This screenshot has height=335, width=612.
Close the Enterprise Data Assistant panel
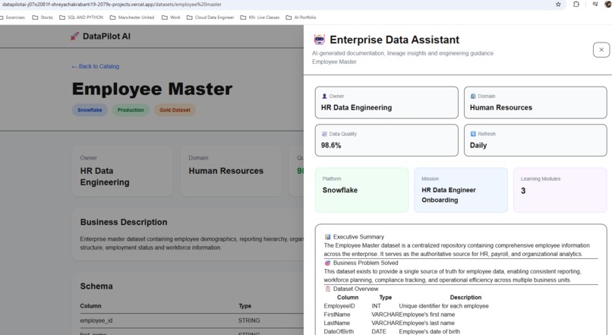click(x=601, y=49)
